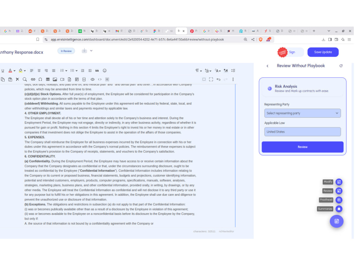Screen dimensions: 355x266
Task: Click the template layout icon
Action: point(77,79)
